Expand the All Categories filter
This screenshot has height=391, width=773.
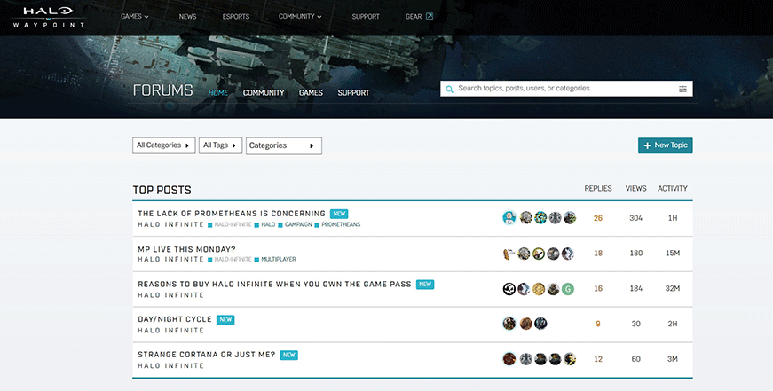click(x=163, y=145)
